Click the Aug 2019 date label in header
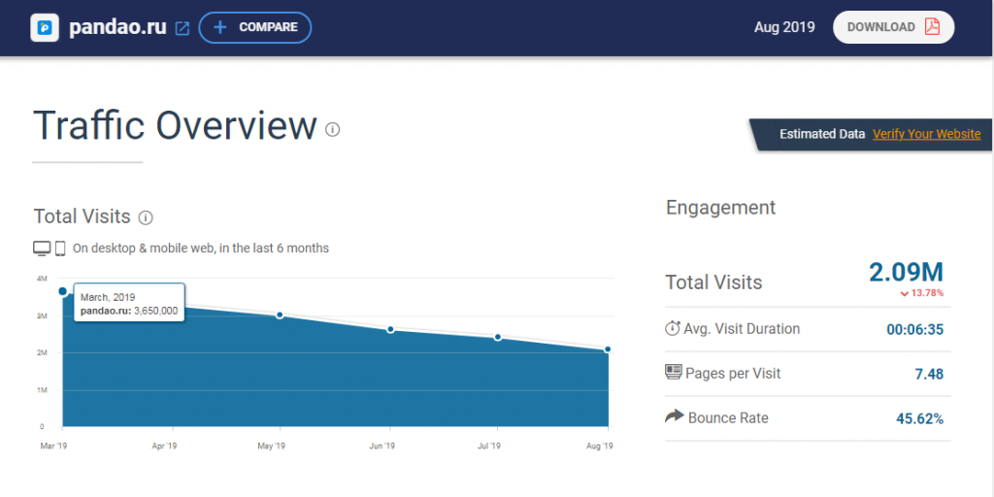This screenshot has width=994, height=497. click(x=784, y=27)
